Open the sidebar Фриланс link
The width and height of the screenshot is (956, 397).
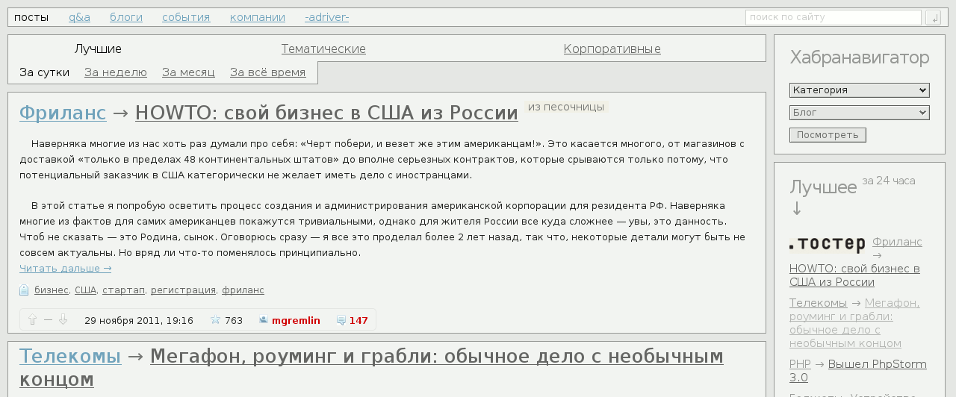pyautogui.click(x=897, y=242)
